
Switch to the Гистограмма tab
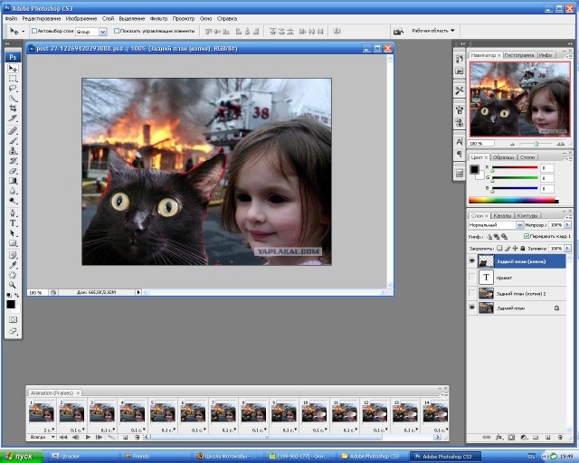519,55
